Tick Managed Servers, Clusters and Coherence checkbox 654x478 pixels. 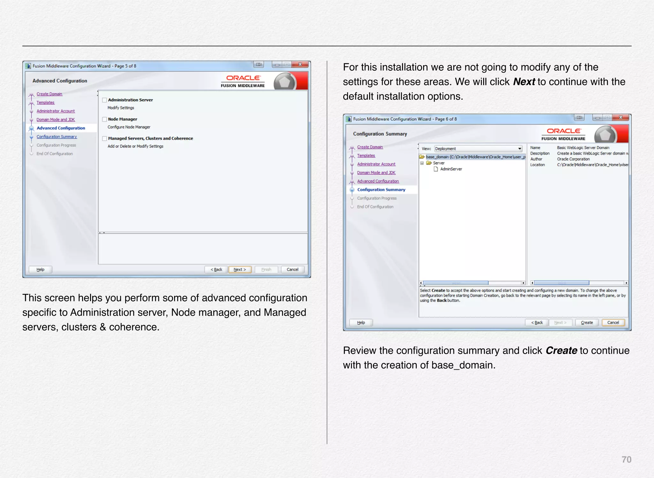click(x=104, y=139)
